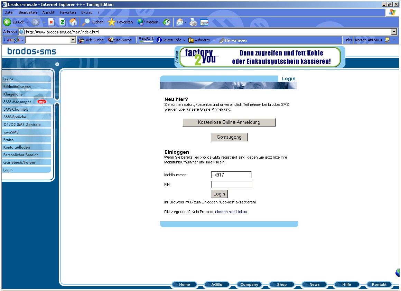Print the page with the printer icon
This screenshot has width=401, height=291.
point(193,22)
